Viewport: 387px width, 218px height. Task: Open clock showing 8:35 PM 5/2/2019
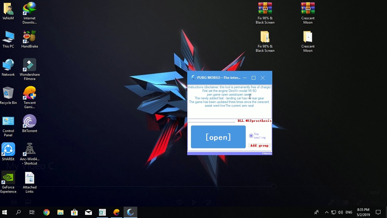[363, 212]
